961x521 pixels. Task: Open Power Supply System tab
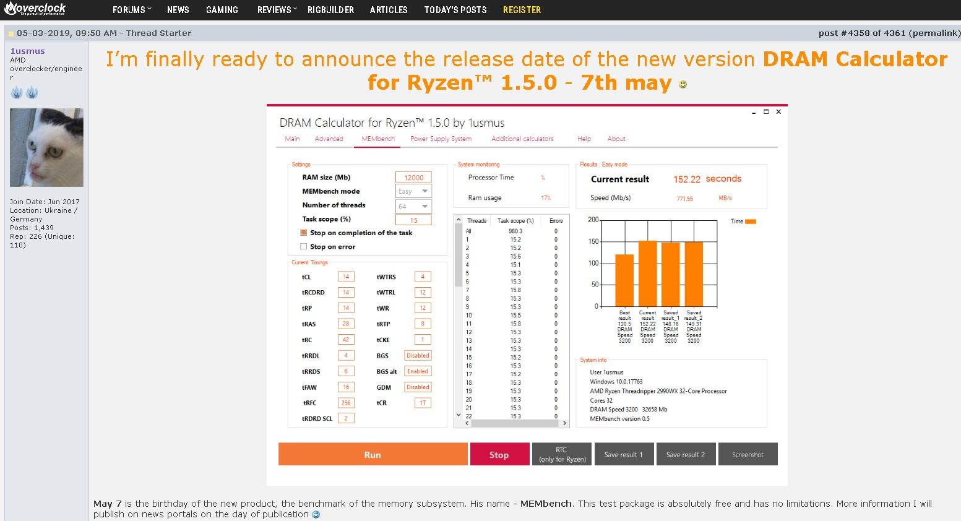(441, 139)
